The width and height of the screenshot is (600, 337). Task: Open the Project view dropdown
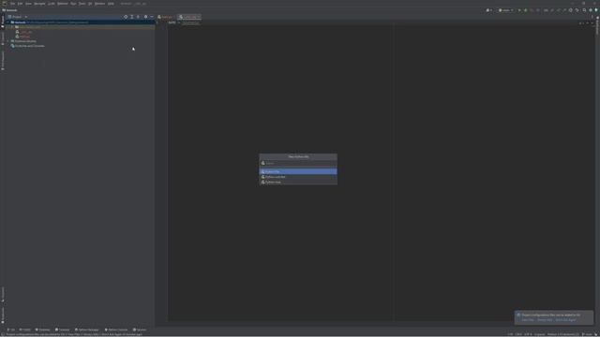18,17
